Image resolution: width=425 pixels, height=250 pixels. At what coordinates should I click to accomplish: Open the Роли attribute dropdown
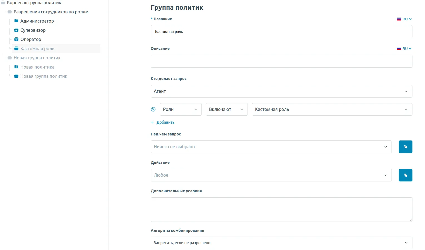(181, 109)
